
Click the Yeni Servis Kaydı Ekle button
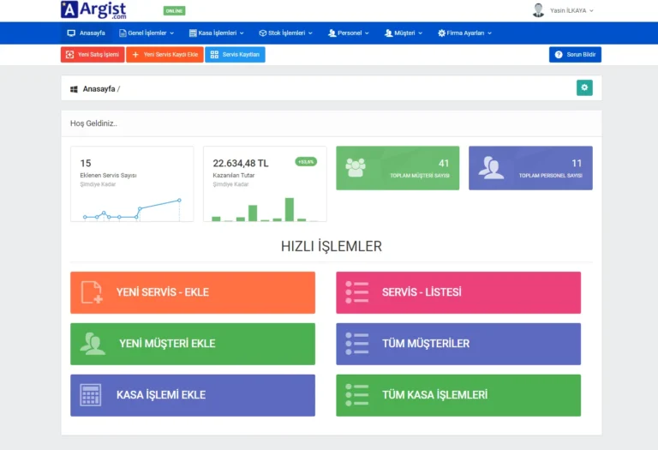point(164,55)
